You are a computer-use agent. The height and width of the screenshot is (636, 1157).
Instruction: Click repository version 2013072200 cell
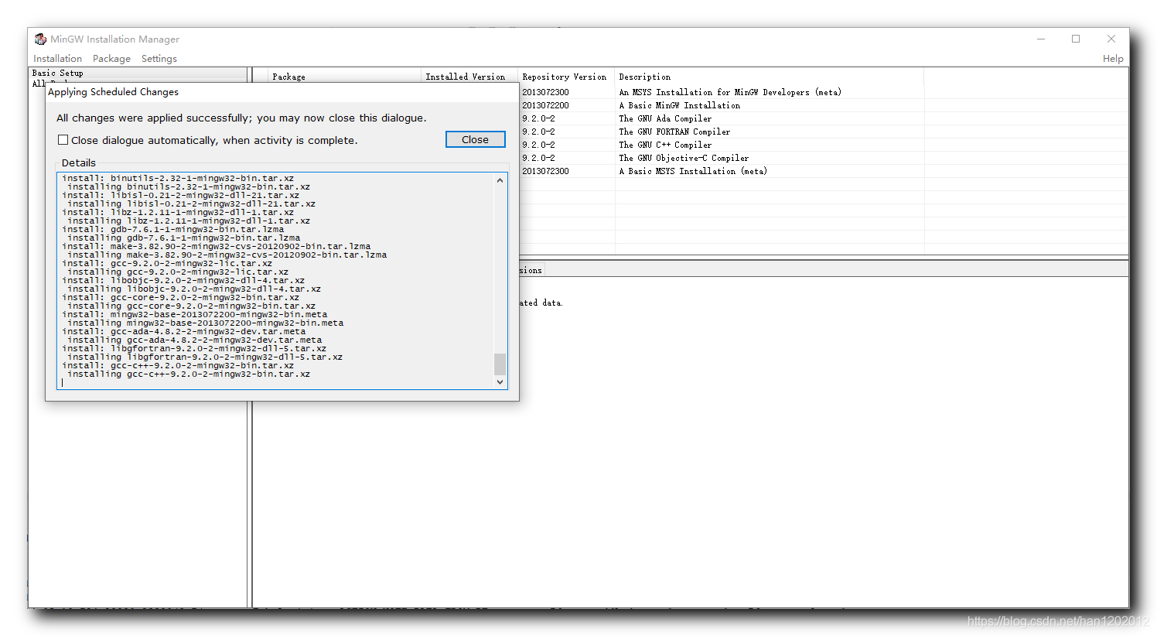545,105
